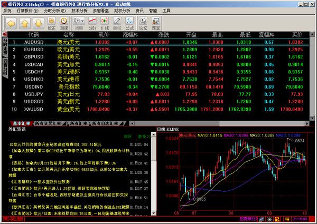Open the 分时 intraday chart tool
Screen dimensions: 317x224
point(92,24)
